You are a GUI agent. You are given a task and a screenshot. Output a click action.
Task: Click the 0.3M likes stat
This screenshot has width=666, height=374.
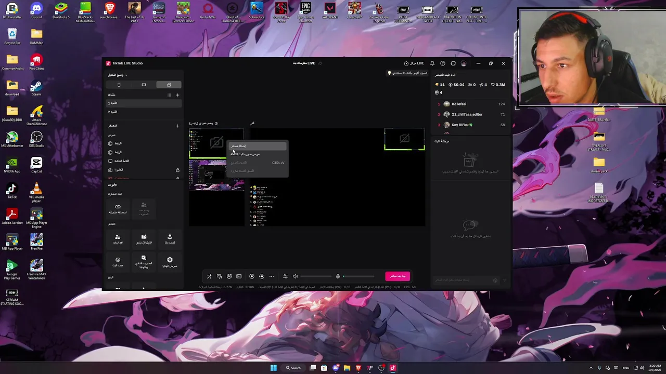[498, 85]
